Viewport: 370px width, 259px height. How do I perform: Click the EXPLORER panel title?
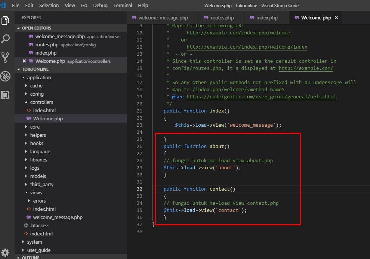pyautogui.click(x=31, y=18)
